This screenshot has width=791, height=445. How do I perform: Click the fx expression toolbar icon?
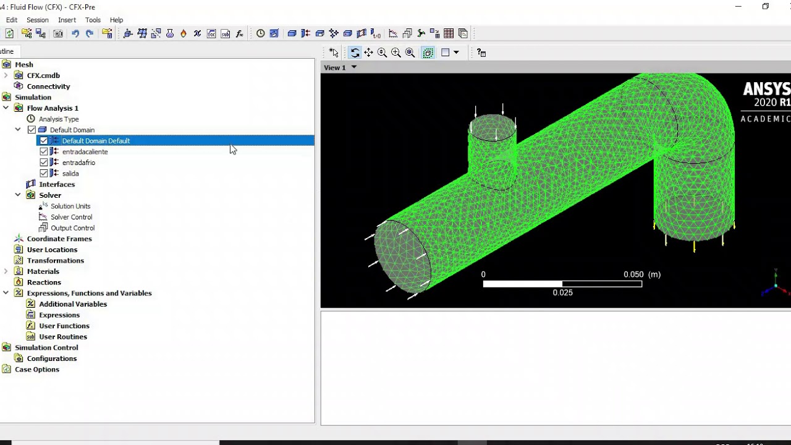click(x=240, y=33)
